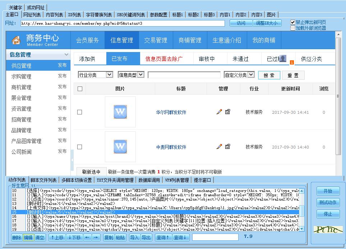The image size is (346, 249).
Task: Open the SEO关键词列表 tab
Action: [x=131, y=15]
